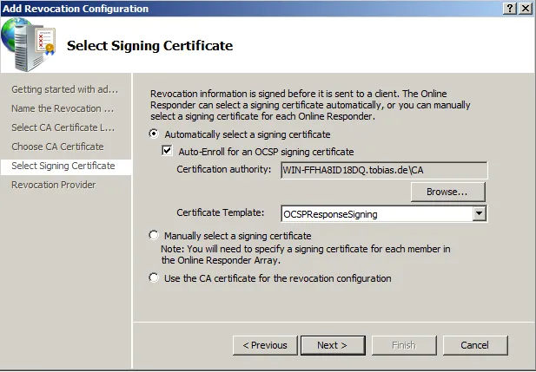Click the Browse button for certification authority
The height and width of the screenshot is (372, 536).
click(x=447, y=192)
